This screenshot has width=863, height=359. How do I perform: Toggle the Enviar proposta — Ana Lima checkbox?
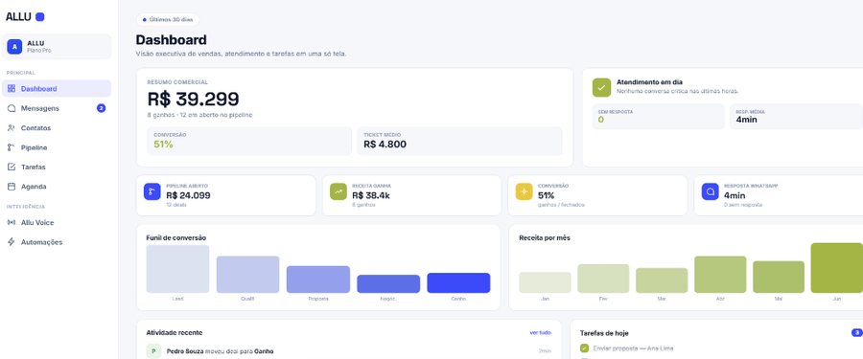[585, 348]
